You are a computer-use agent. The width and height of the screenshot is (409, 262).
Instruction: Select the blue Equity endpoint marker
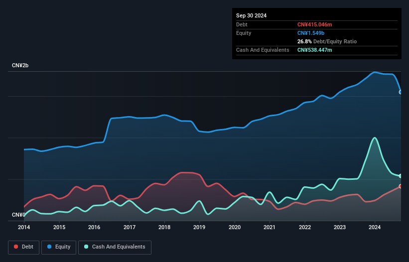pos(401,92)
